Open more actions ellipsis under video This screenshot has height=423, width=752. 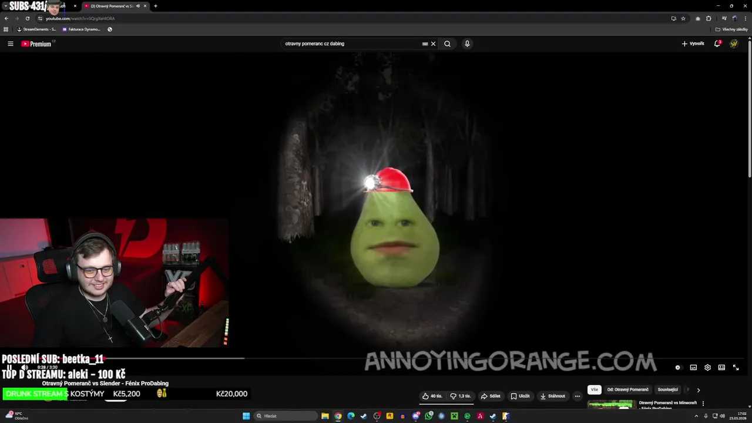[x=578, y=396]
